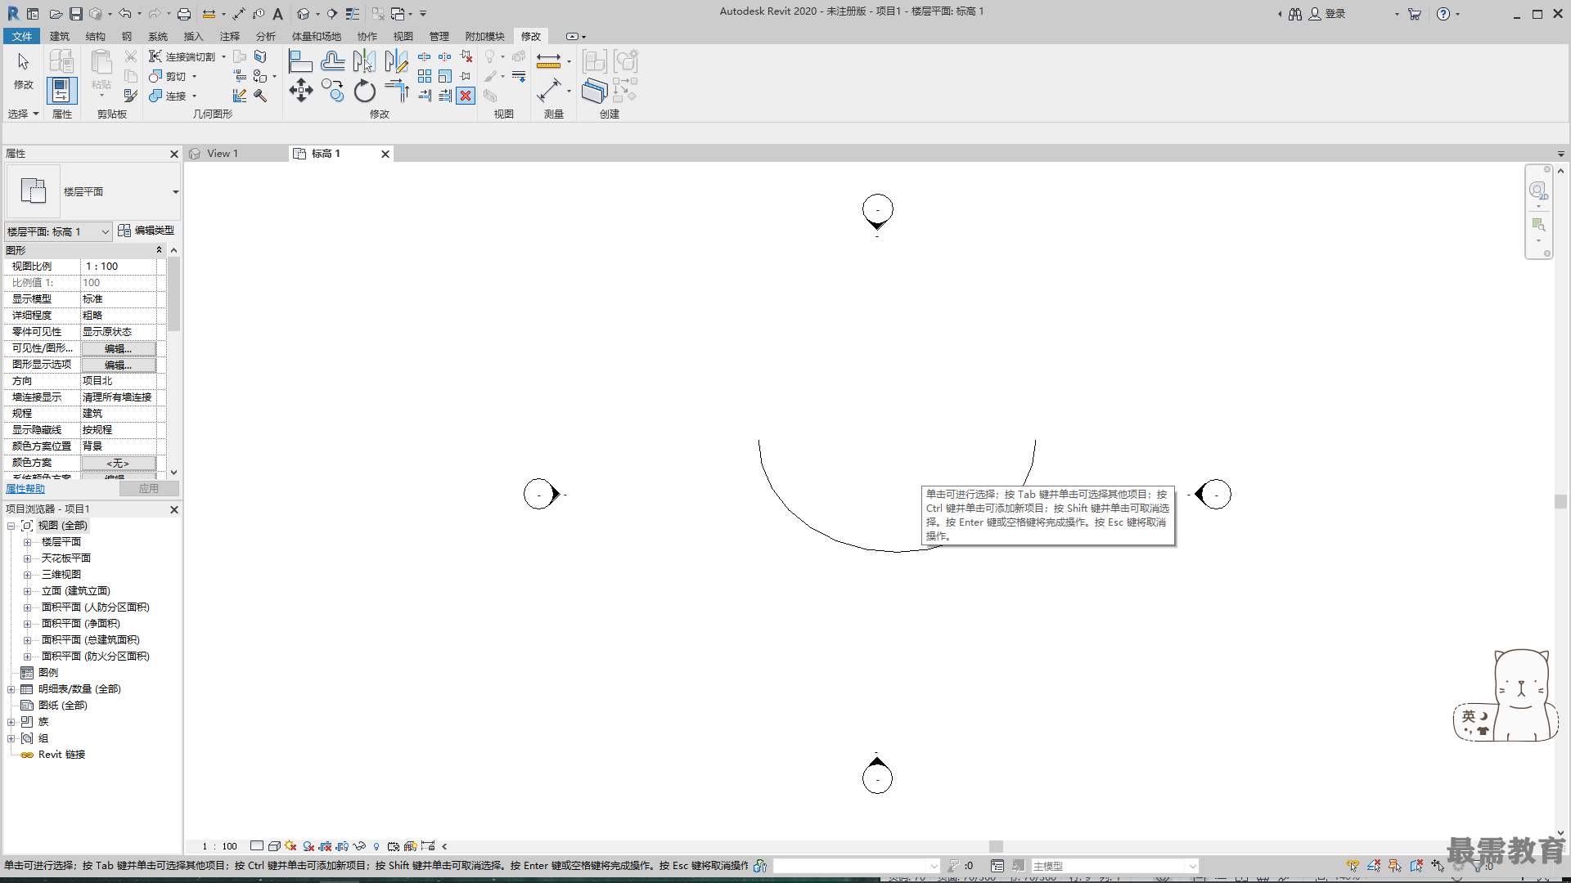Open Default 3D View icon
The height and width of the screenshot is (883, 1571).
(x=304, y=14)
